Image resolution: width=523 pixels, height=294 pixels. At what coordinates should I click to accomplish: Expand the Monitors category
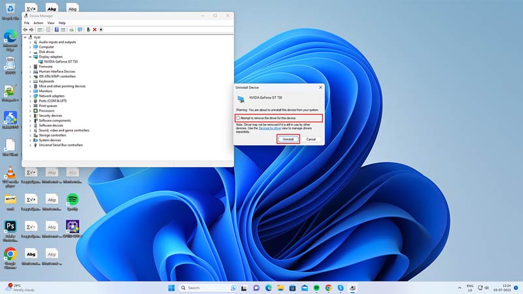point(30,91)
